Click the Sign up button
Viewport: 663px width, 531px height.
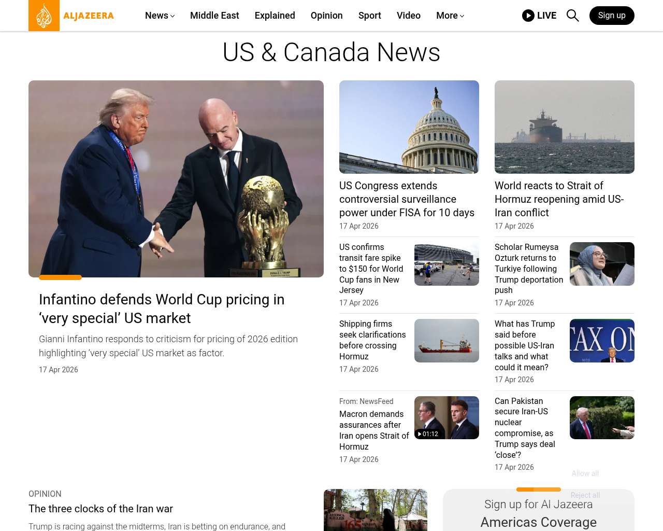point(612,16)
